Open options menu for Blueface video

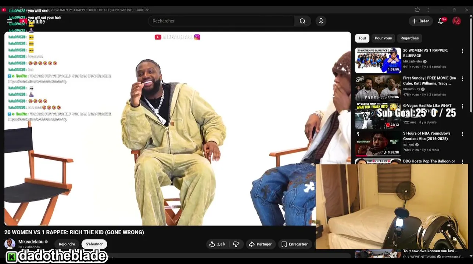(x=462, y=51)
